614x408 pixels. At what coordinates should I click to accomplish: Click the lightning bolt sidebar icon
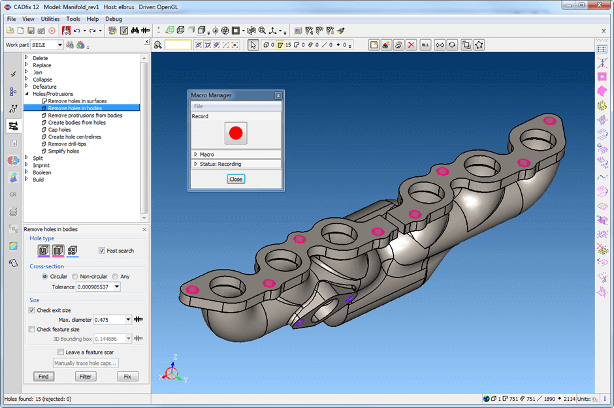pos(13,74)
